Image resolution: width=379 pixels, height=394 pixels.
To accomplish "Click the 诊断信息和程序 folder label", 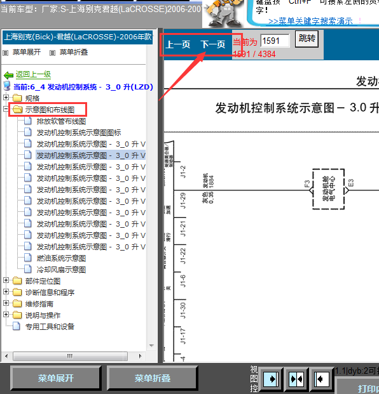I will [x=50, y=292].
